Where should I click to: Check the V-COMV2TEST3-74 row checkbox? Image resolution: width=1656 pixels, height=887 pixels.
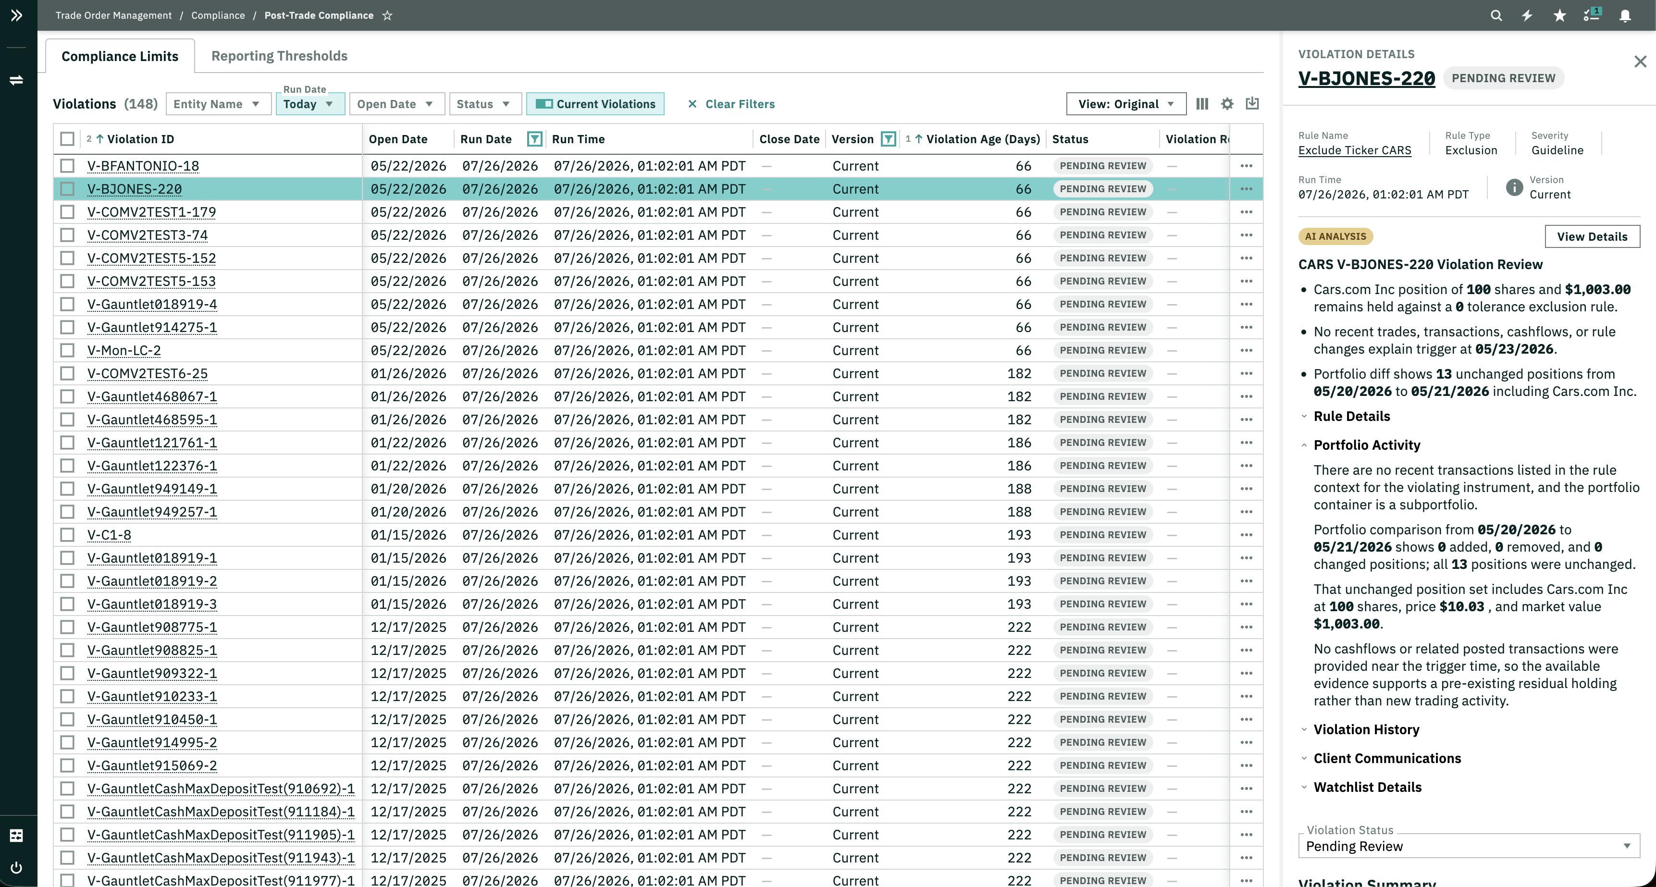pyautogui.click(x=67, y=235)
